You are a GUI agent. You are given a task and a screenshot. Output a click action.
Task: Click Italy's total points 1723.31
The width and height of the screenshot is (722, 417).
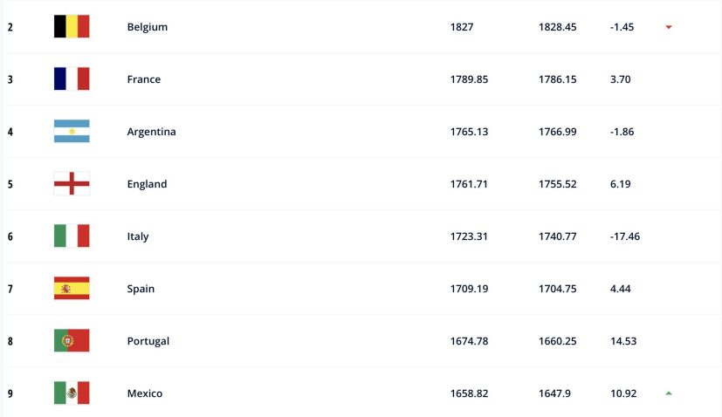[x=469, y=236]
